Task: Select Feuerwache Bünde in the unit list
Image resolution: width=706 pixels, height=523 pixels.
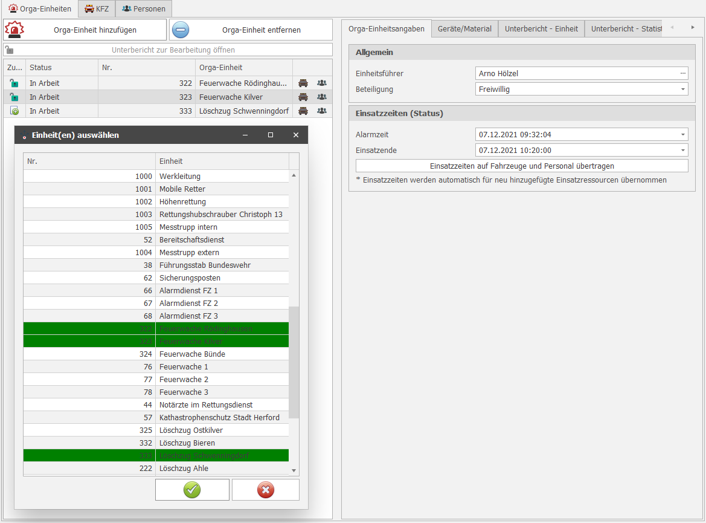Action: coord(192,354)
